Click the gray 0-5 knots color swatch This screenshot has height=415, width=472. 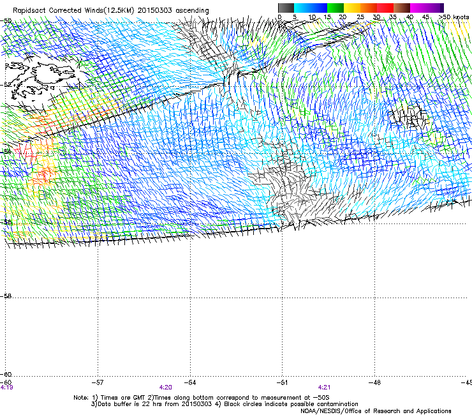click(x=286, y=8)
